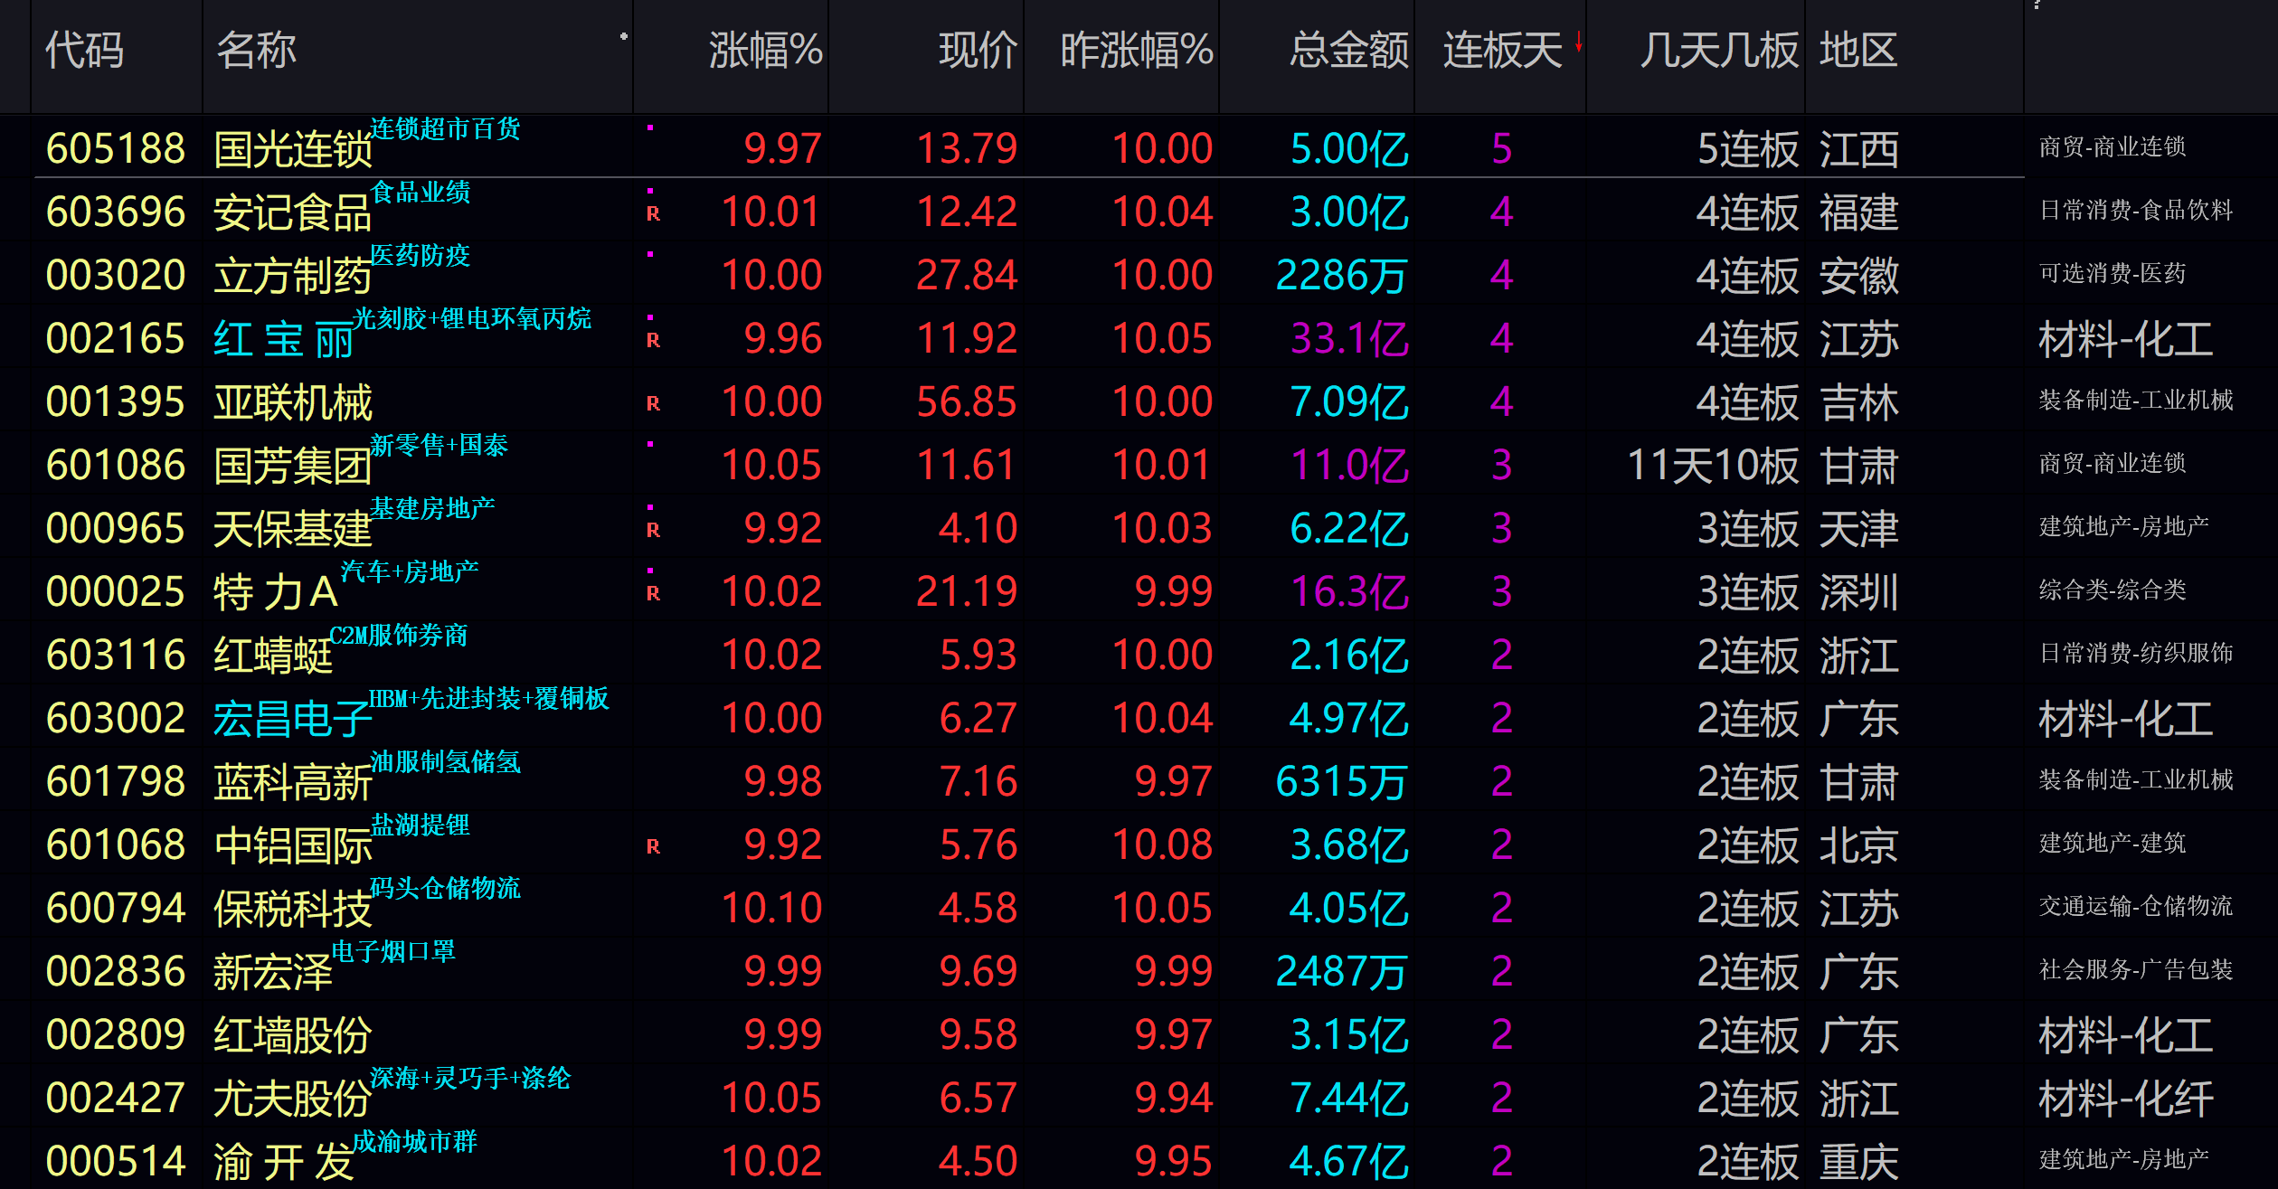Click the R marker in 中铝国际 row

pos(653,847)
